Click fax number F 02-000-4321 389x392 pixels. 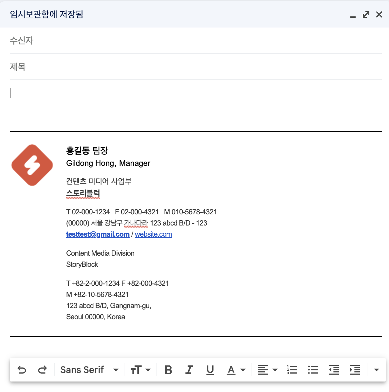point(137,212)
